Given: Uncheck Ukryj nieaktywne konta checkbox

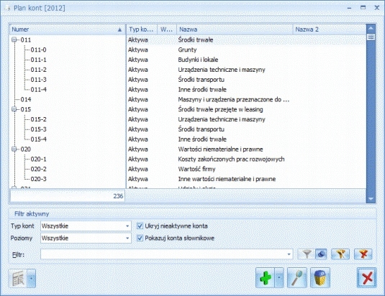Looking at the screenshot, I should 140,226.
